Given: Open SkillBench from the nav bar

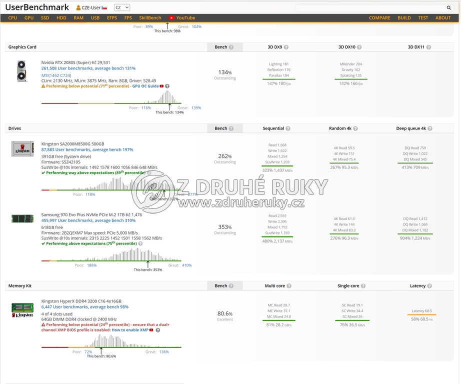Looking at the screenshot, I should pyautogui.click(x=150, y=18).
